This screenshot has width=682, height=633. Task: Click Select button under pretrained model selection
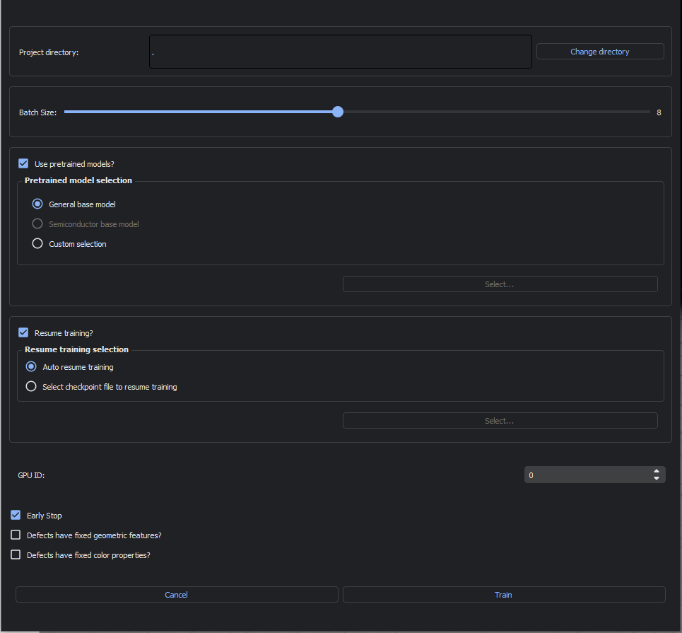click(500, 284)
